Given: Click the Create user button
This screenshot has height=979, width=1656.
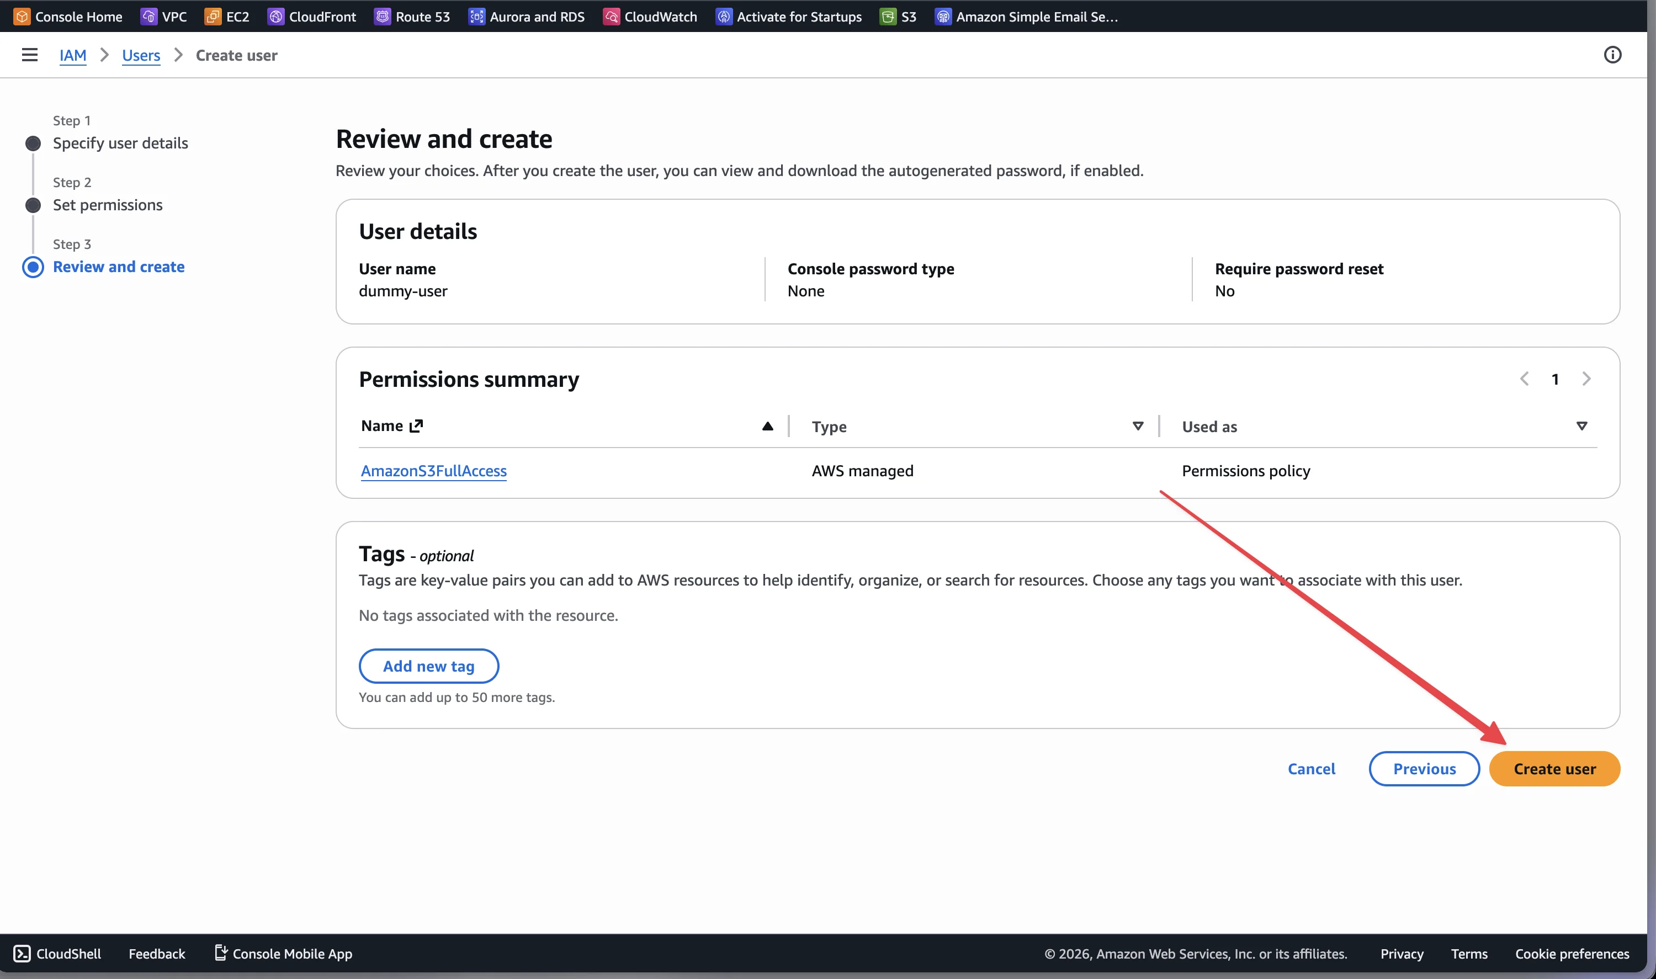Looking at the screenshot, I should point(1554,768).
